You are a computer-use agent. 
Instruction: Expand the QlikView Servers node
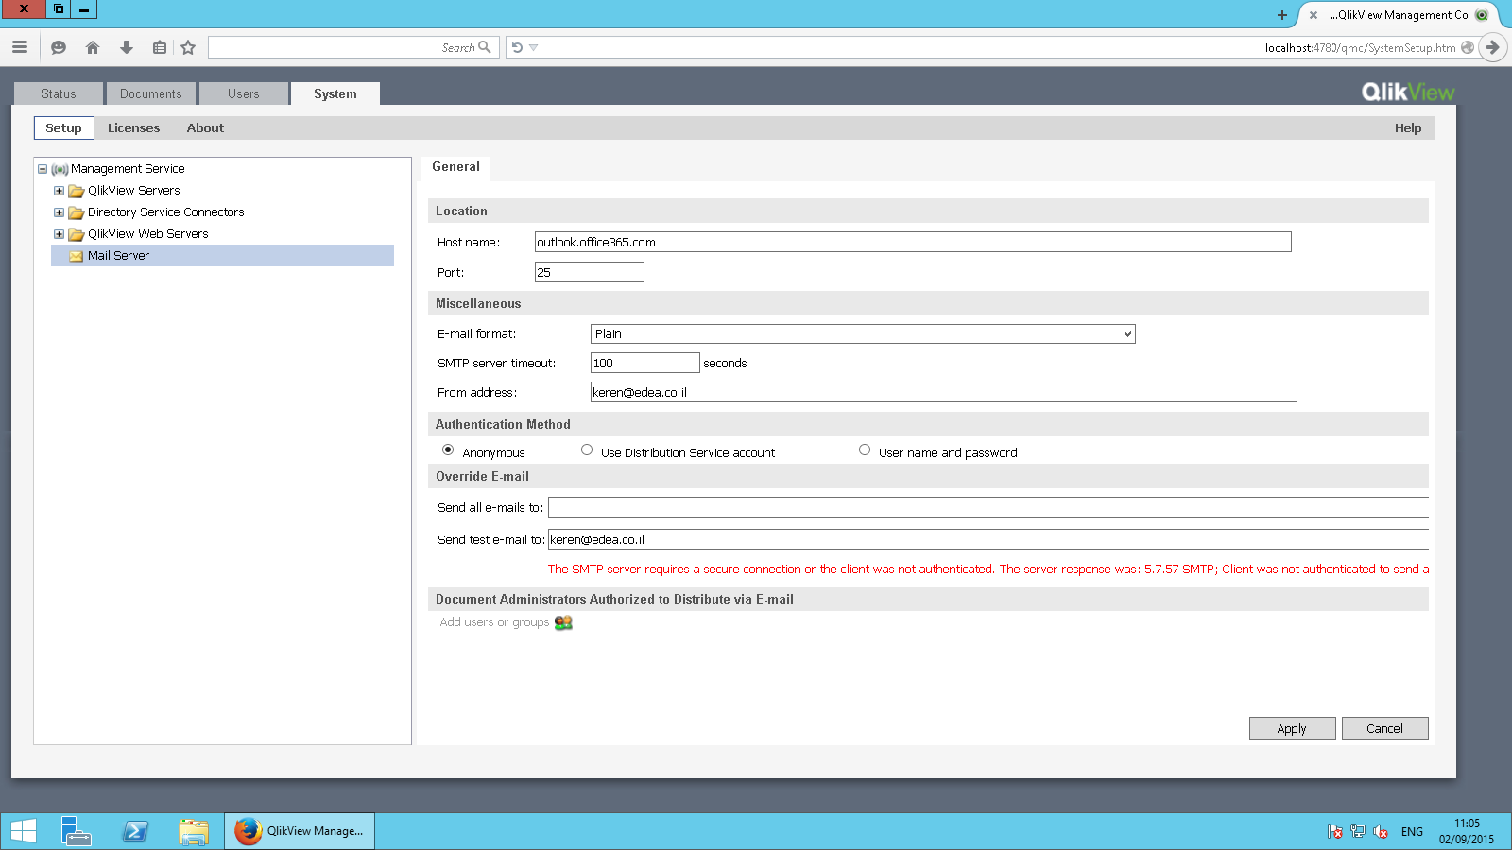(x=59, y=191)
